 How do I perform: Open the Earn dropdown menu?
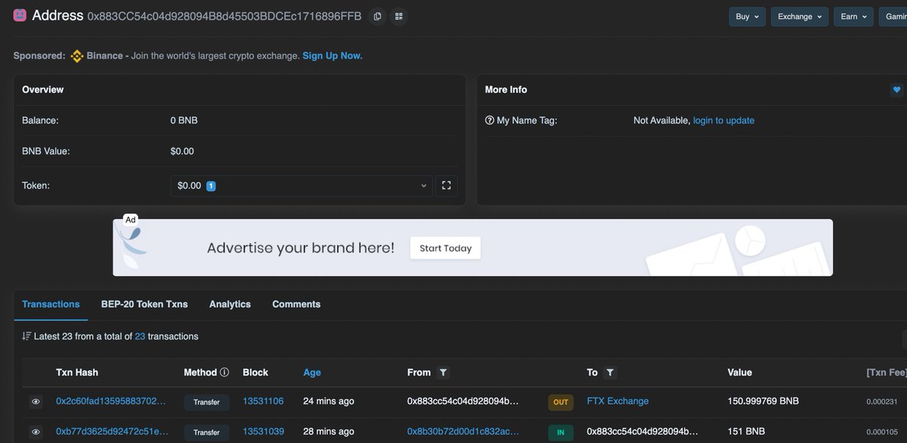pyautogui.click(x=853, y=16)
